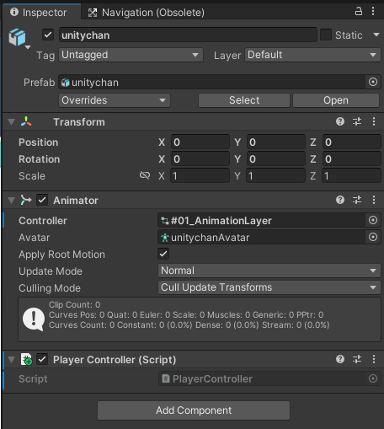Disable the Player Controller script checkbox
Viewport: 384px width, 429px height.
(x=42, y=360)
